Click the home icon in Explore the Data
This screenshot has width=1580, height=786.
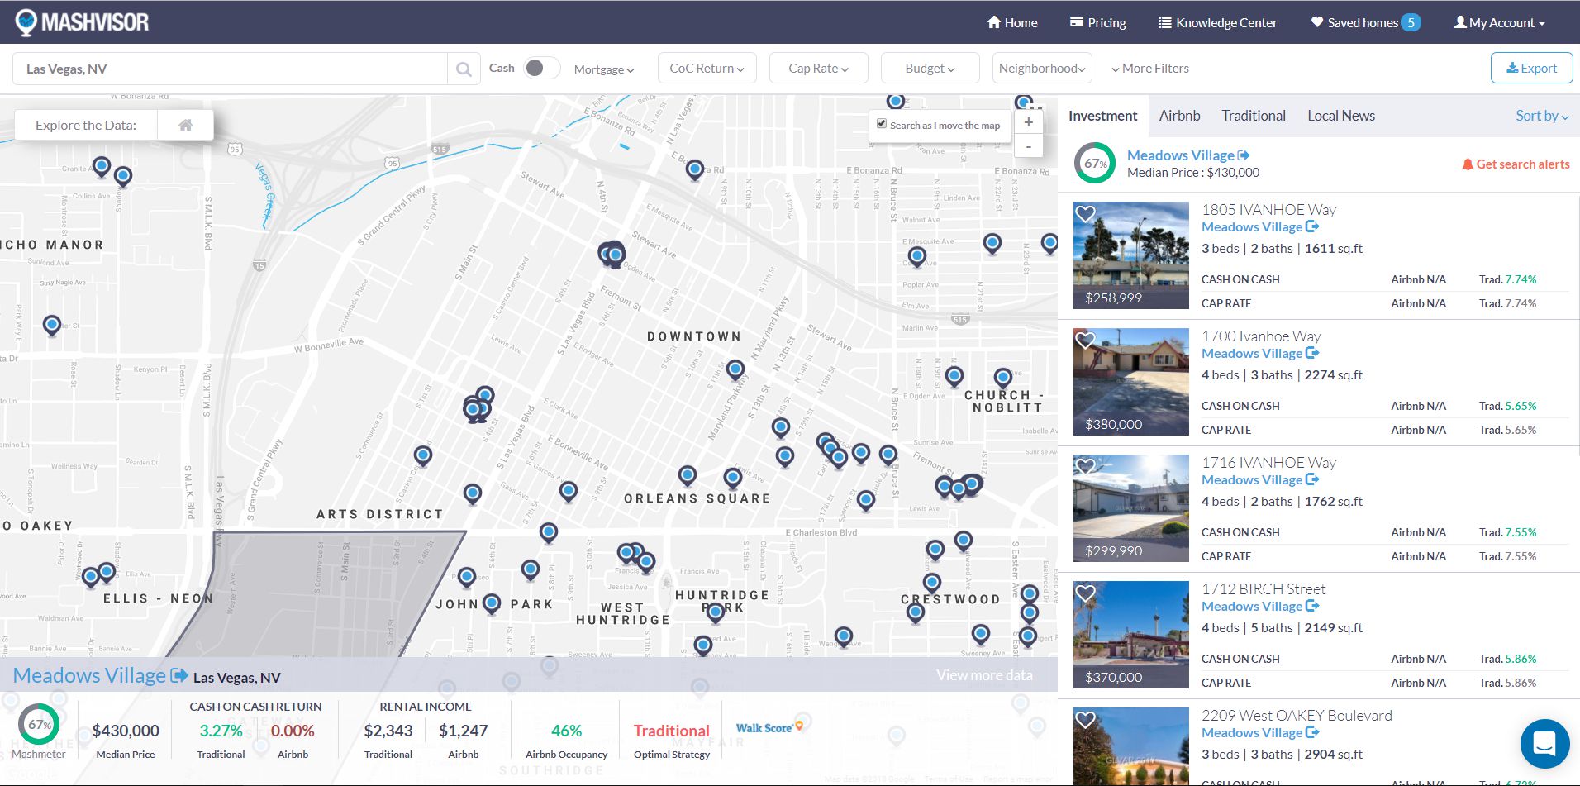186,125
